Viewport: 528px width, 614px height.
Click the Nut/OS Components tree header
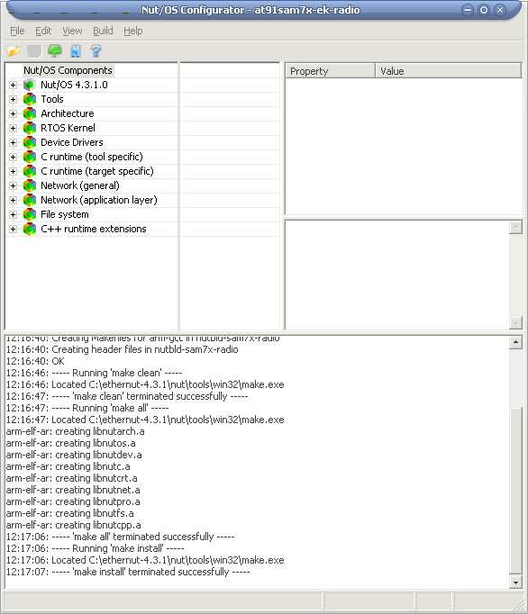click(x=68, y=70)
